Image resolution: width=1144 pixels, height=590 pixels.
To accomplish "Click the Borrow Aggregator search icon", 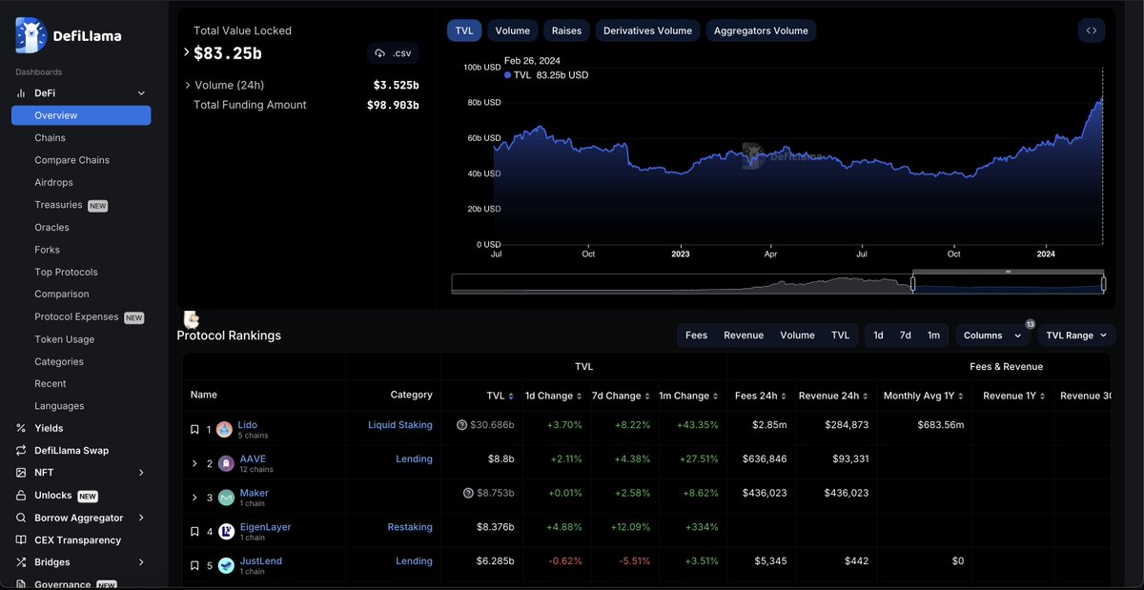I will (x=21, y=518).
